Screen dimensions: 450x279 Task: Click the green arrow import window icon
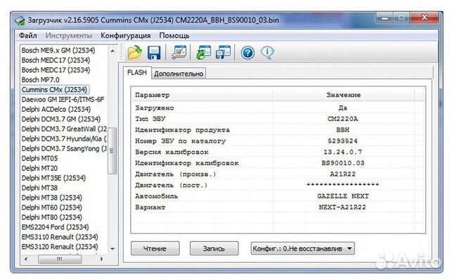pyautogui.click(x=203, y=53)
